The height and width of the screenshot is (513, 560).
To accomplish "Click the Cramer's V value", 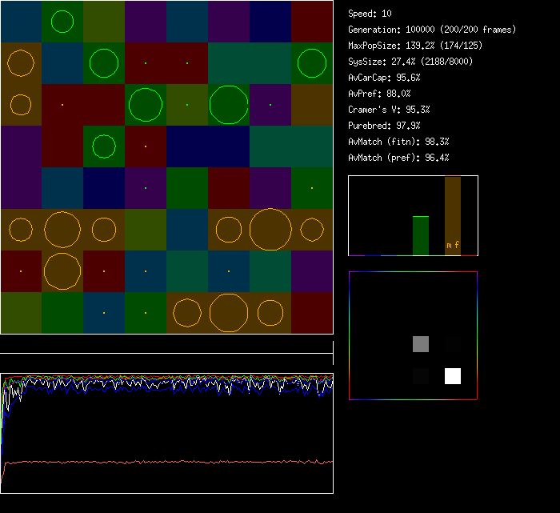I will [x=389, y=110].
